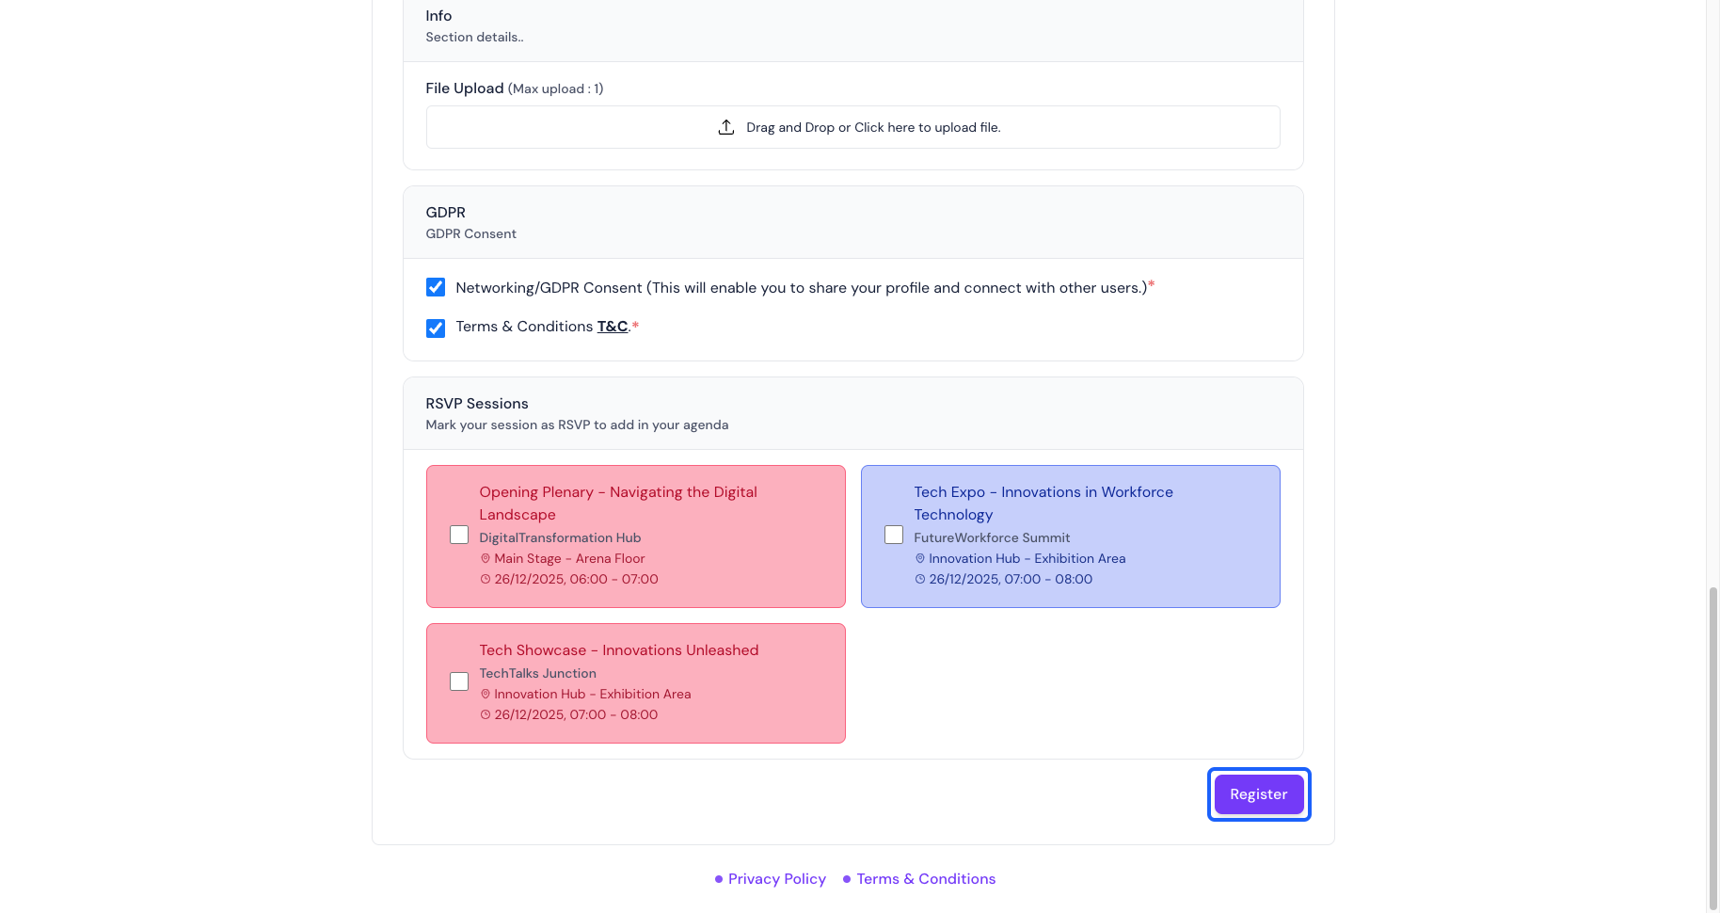The image size is (1720, 913).
Task: Click the drag and drop file upload area
Action: point(853,127)
